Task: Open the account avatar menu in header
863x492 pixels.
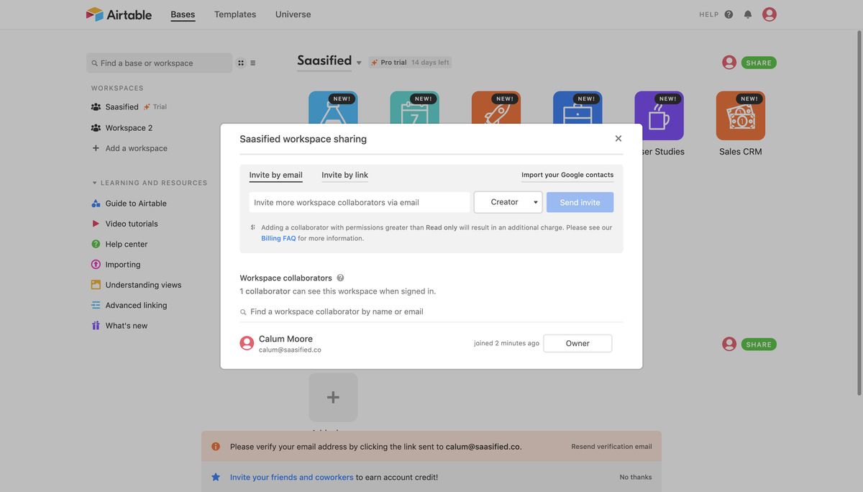Action: (770, 14)
